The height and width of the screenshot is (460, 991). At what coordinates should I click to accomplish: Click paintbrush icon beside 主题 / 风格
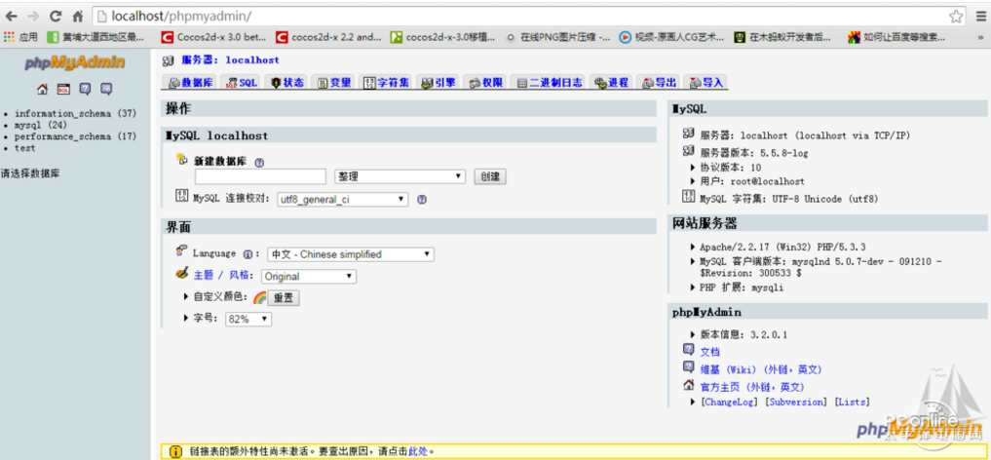(182, 274)
